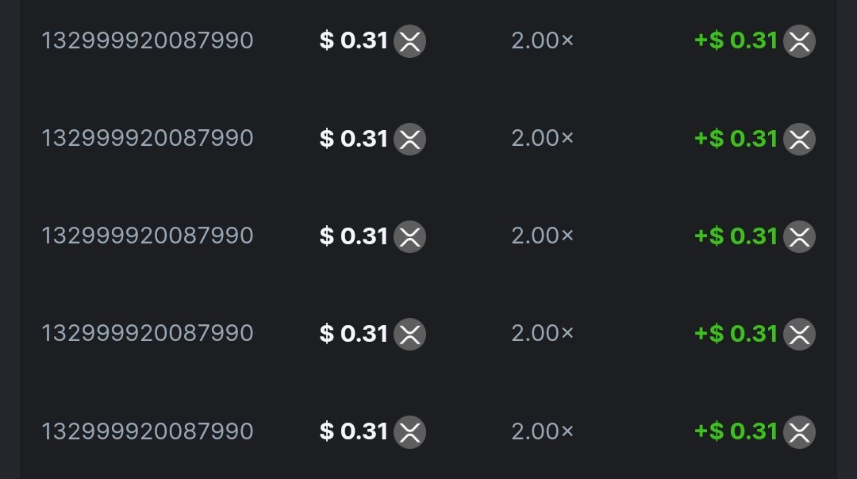Open bet ID 132999920087990 in the first row
The width and height of the screenshot is (857, 479).
pyautogui.click(x=147, y=40)
